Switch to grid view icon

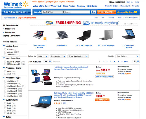click(x=138, y=61)
